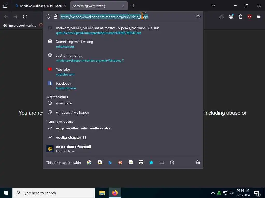Bookmark this page with the star icon
Screen dimensions: 265x198
pos(198,16)
